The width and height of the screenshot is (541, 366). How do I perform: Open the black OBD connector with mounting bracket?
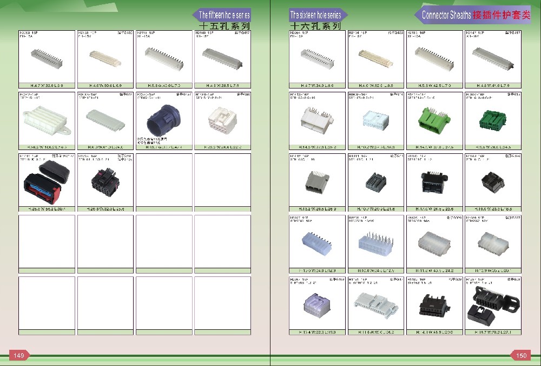(x=493, y=304)
